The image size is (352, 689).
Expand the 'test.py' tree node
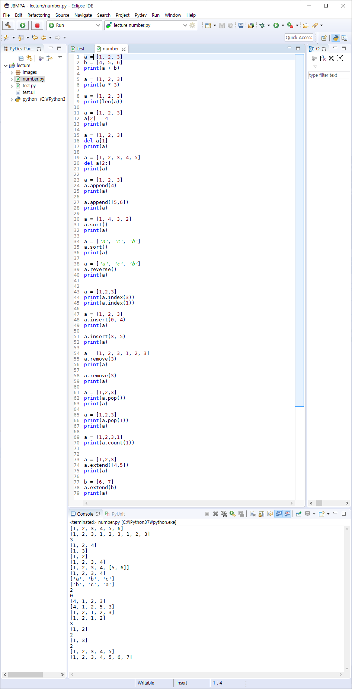point(12,86)
